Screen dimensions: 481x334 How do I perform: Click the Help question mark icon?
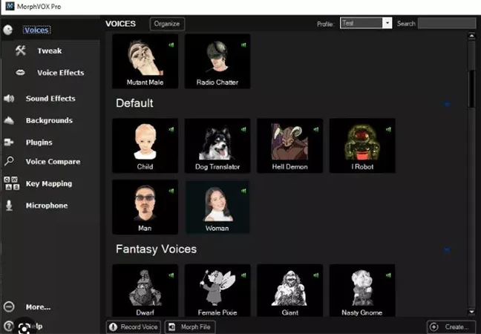[9, 326]
